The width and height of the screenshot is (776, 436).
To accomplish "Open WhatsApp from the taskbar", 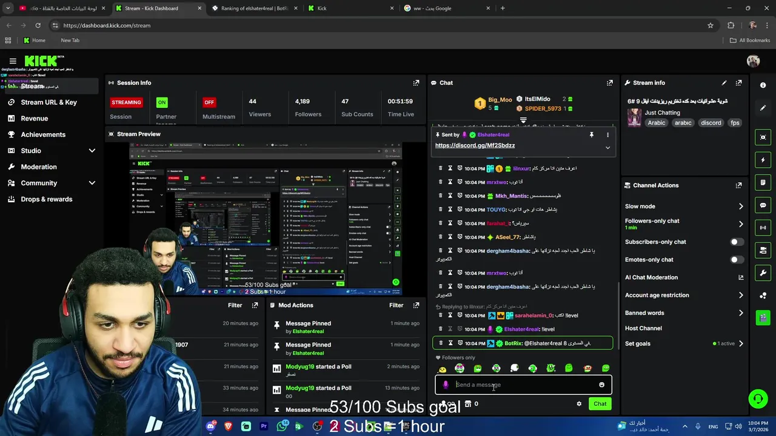I will click(x=281, y=426).
